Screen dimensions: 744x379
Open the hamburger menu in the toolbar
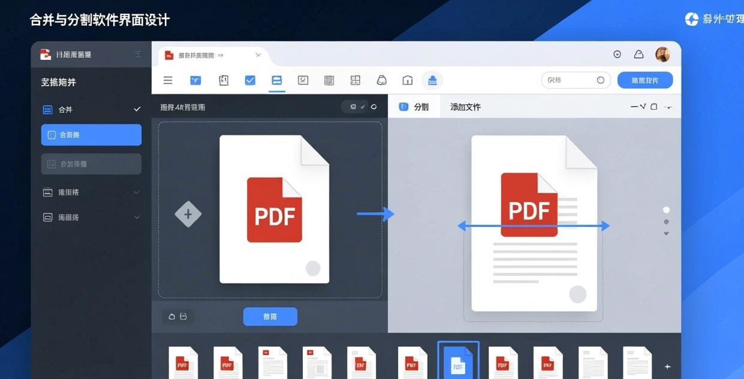168,80
